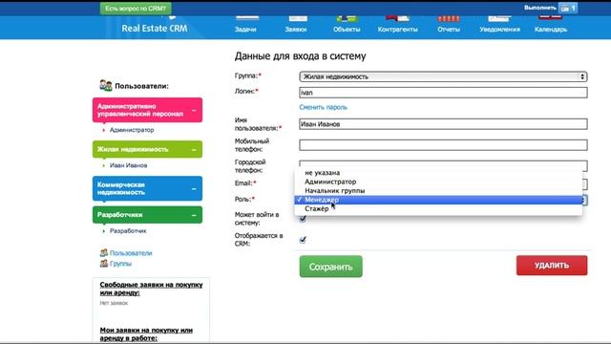Screen dimensions: 611x344
Task: Toggle the 'Отображается в CRM' checkbox
Action: tap(303, 240)
